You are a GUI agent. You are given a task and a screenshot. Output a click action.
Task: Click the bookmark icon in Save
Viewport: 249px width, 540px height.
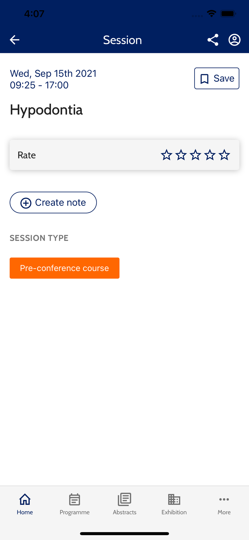pos(205,79)
